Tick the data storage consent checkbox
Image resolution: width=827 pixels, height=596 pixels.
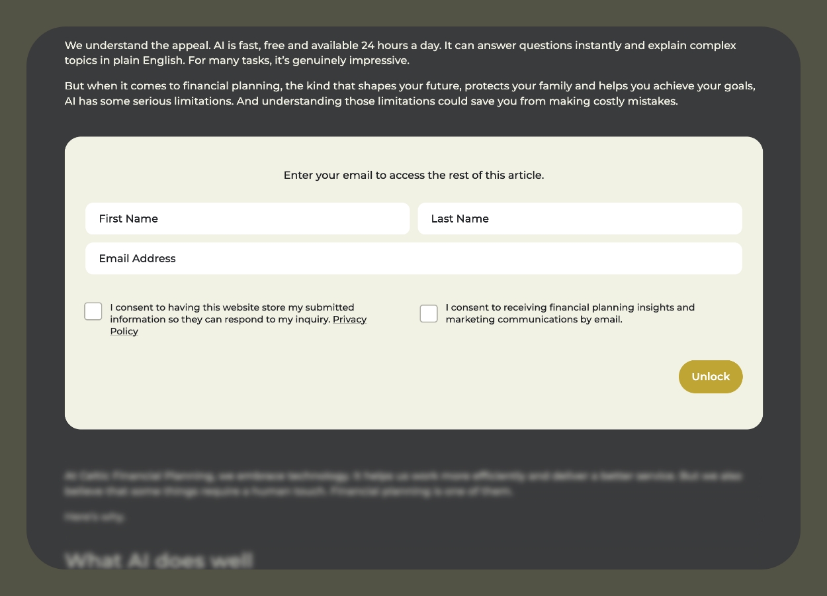click(93, 311)
